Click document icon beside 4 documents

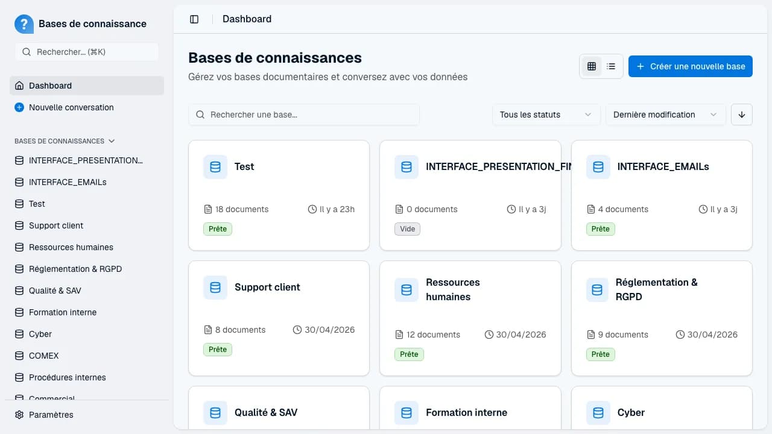(x=591, y=210)
